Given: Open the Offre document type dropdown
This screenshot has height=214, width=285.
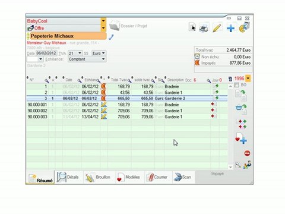Looking at the screenshot, I should [x=103, y=28].
